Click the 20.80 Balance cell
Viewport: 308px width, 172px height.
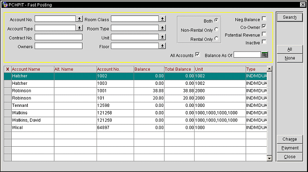pos(149,98)
